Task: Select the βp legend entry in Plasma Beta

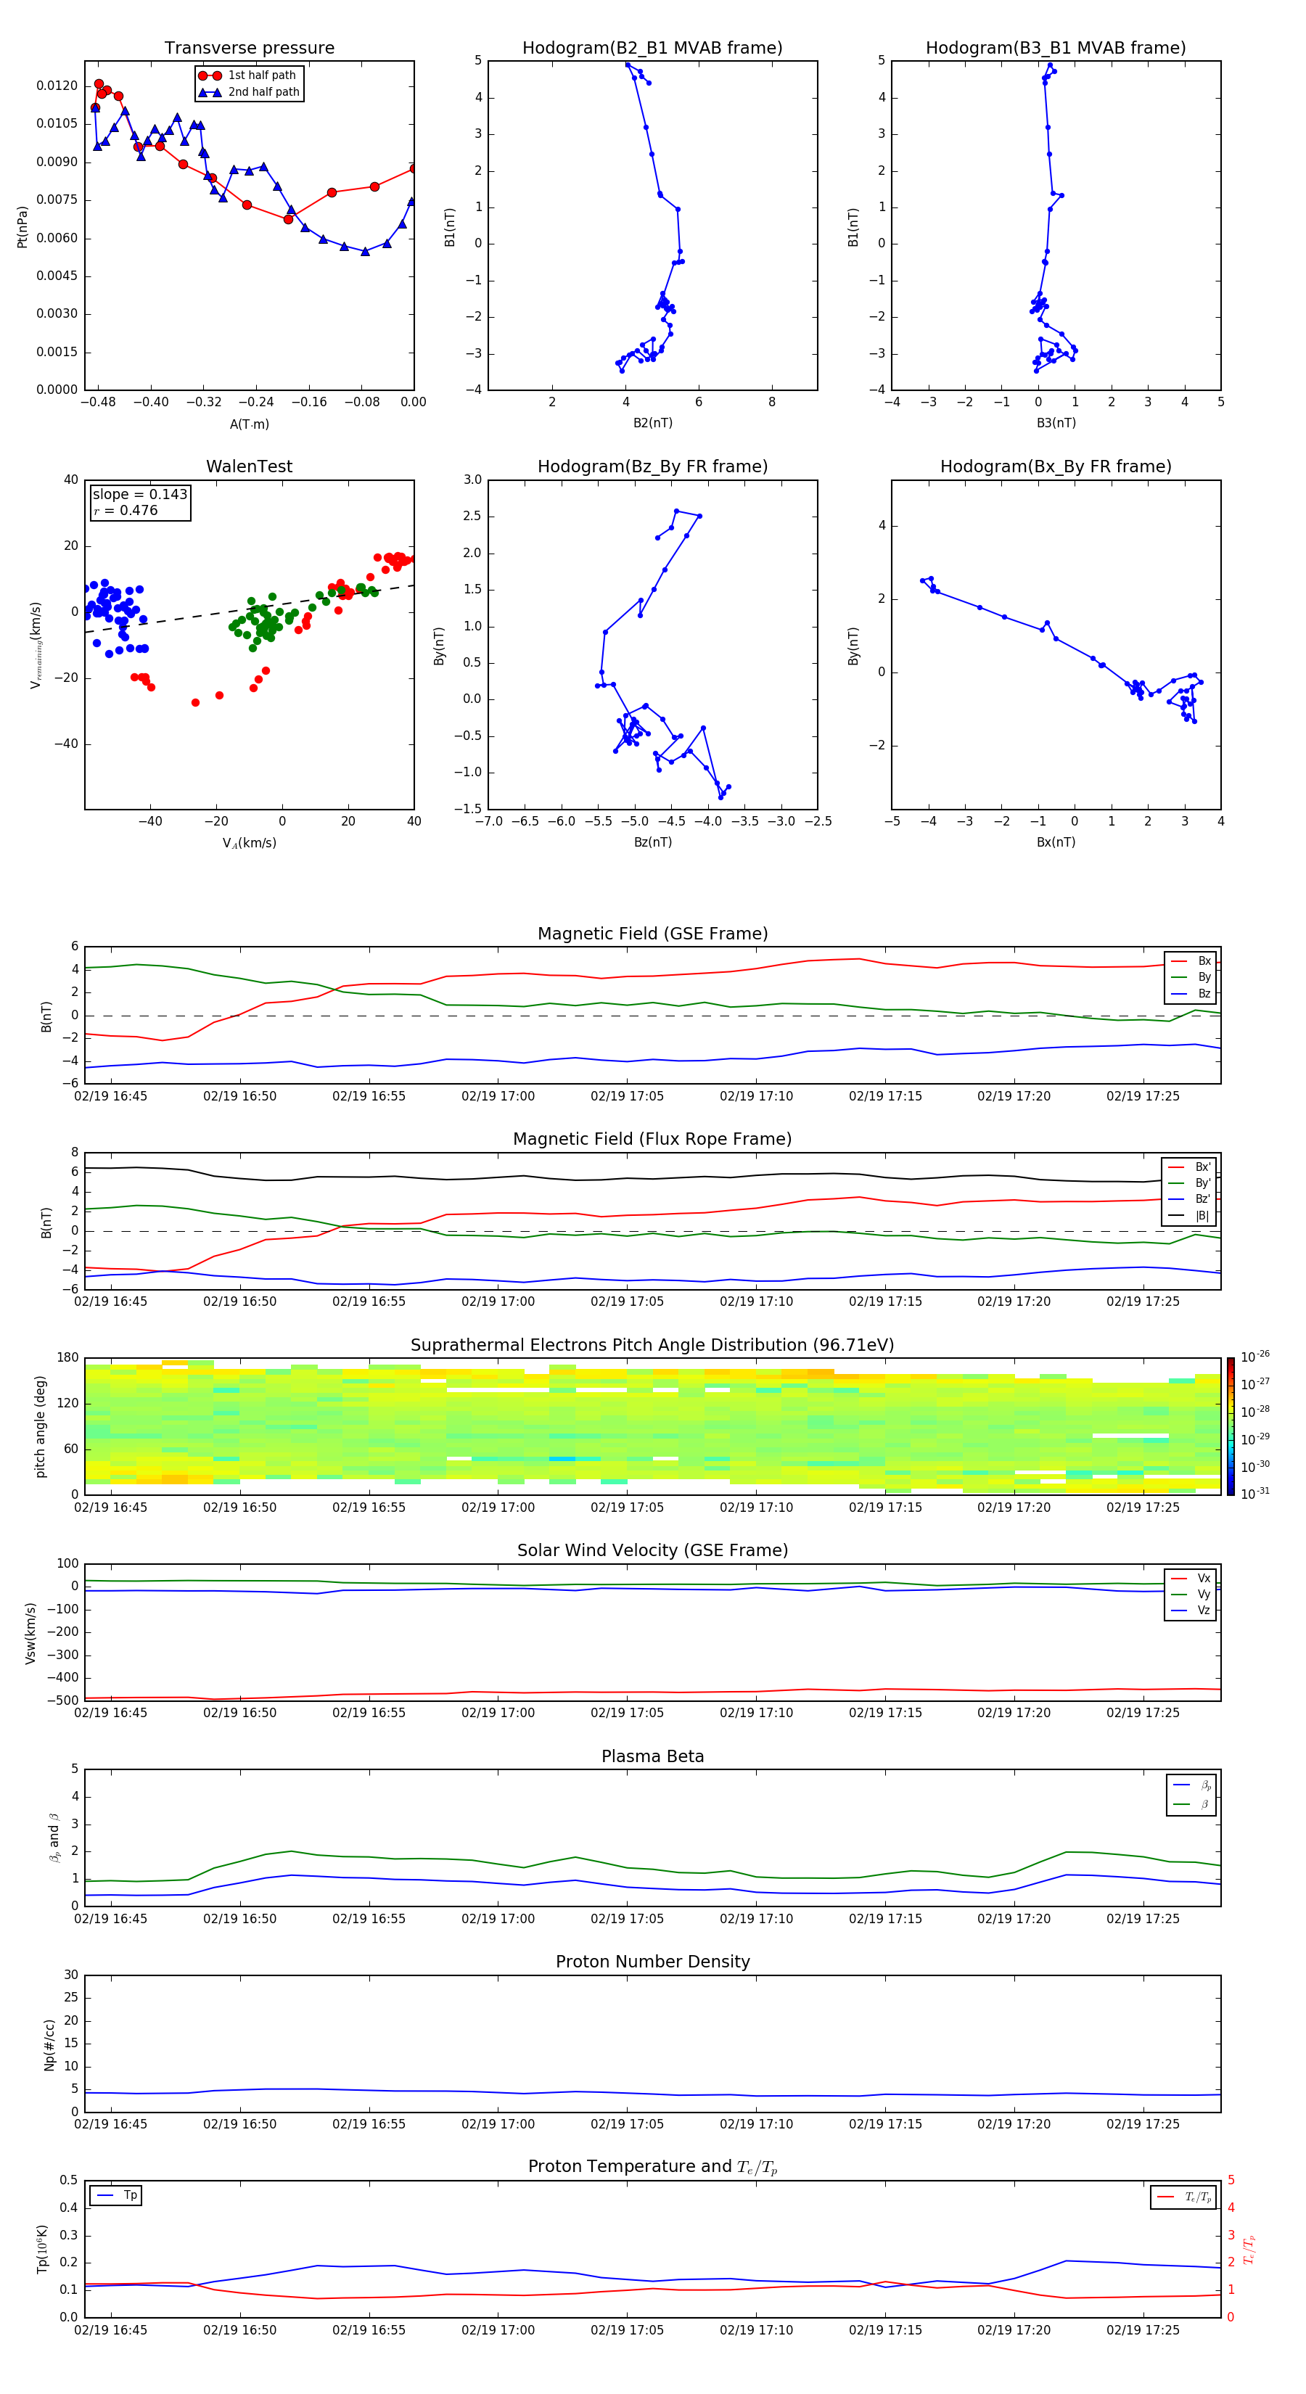Action: click(1193, 1785)
